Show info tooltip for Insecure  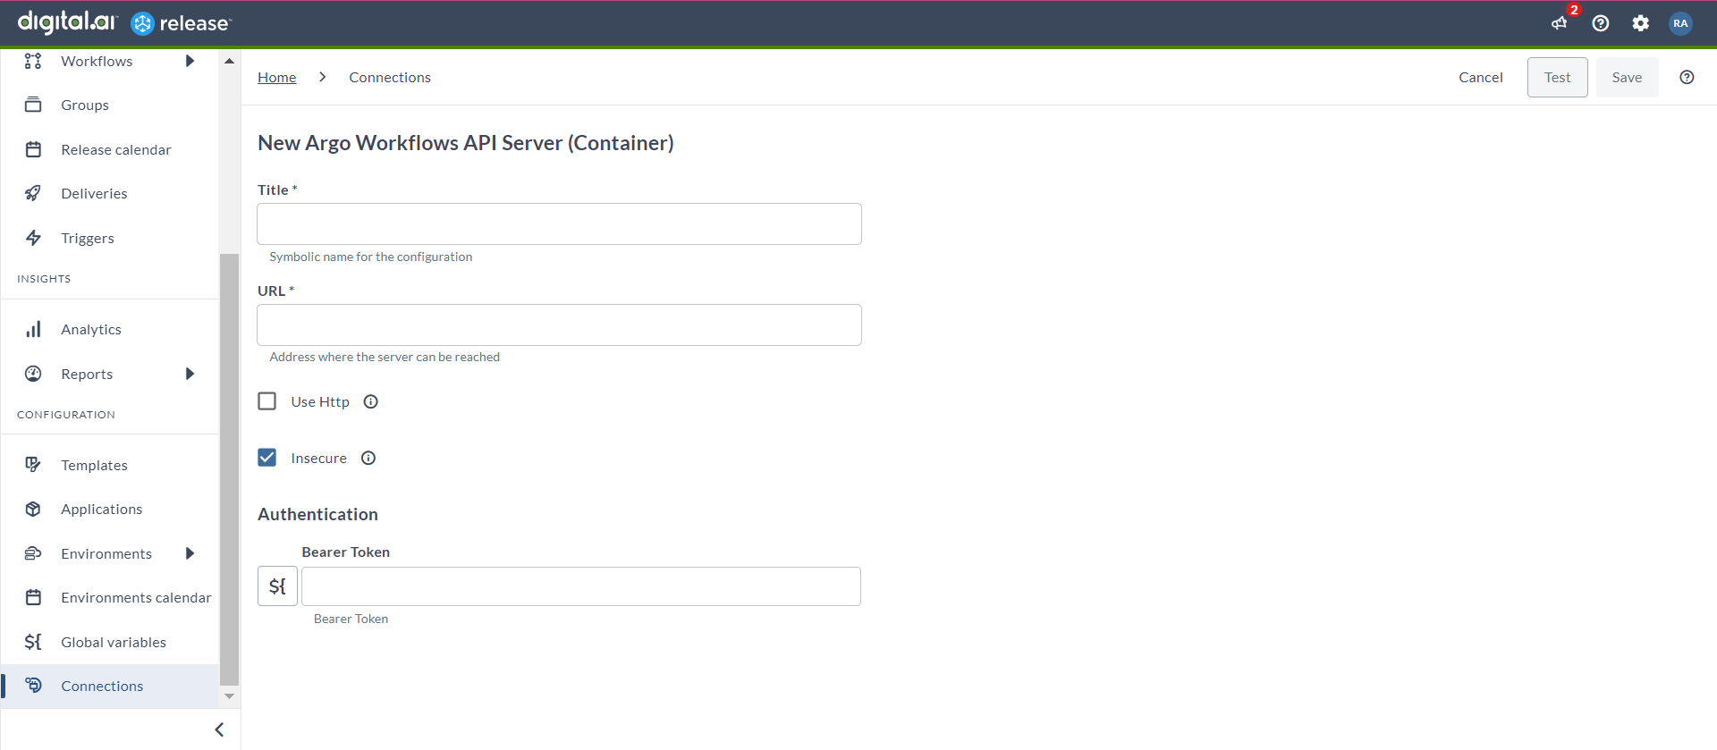[368, 458]
